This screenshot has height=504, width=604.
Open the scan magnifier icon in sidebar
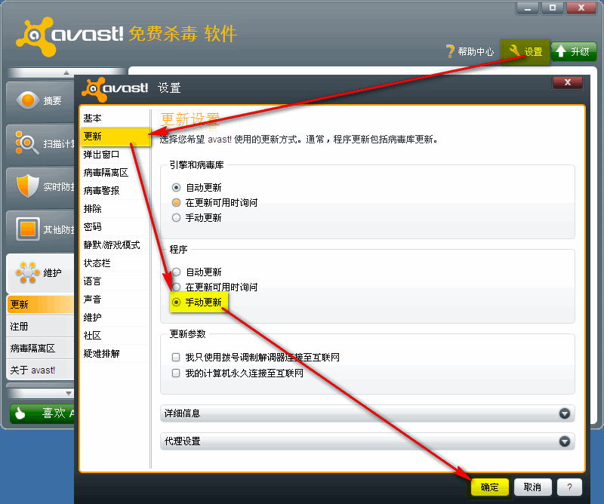28,143
